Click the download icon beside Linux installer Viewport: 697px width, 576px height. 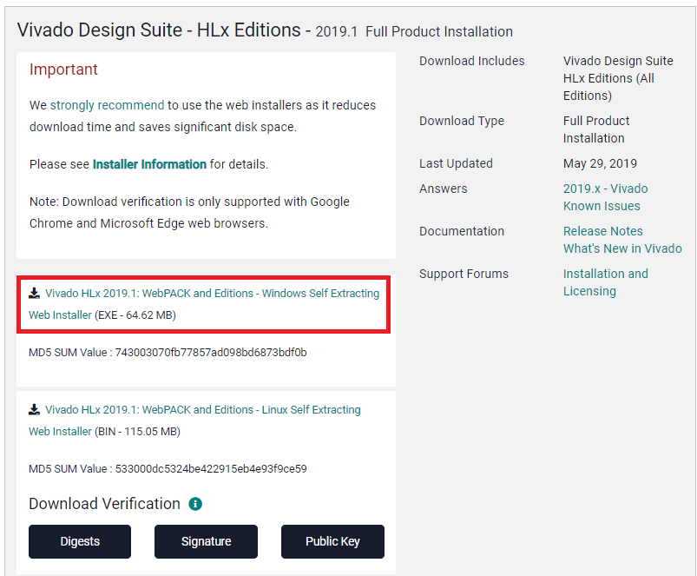point(35,410)
